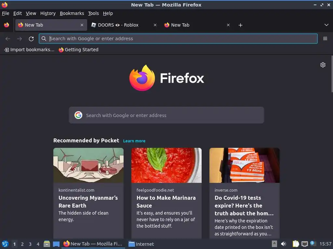The width and height of the screenshot is (333, 249).
Task: Click the page vertical scrollbar
Action: tap(332, 74)
